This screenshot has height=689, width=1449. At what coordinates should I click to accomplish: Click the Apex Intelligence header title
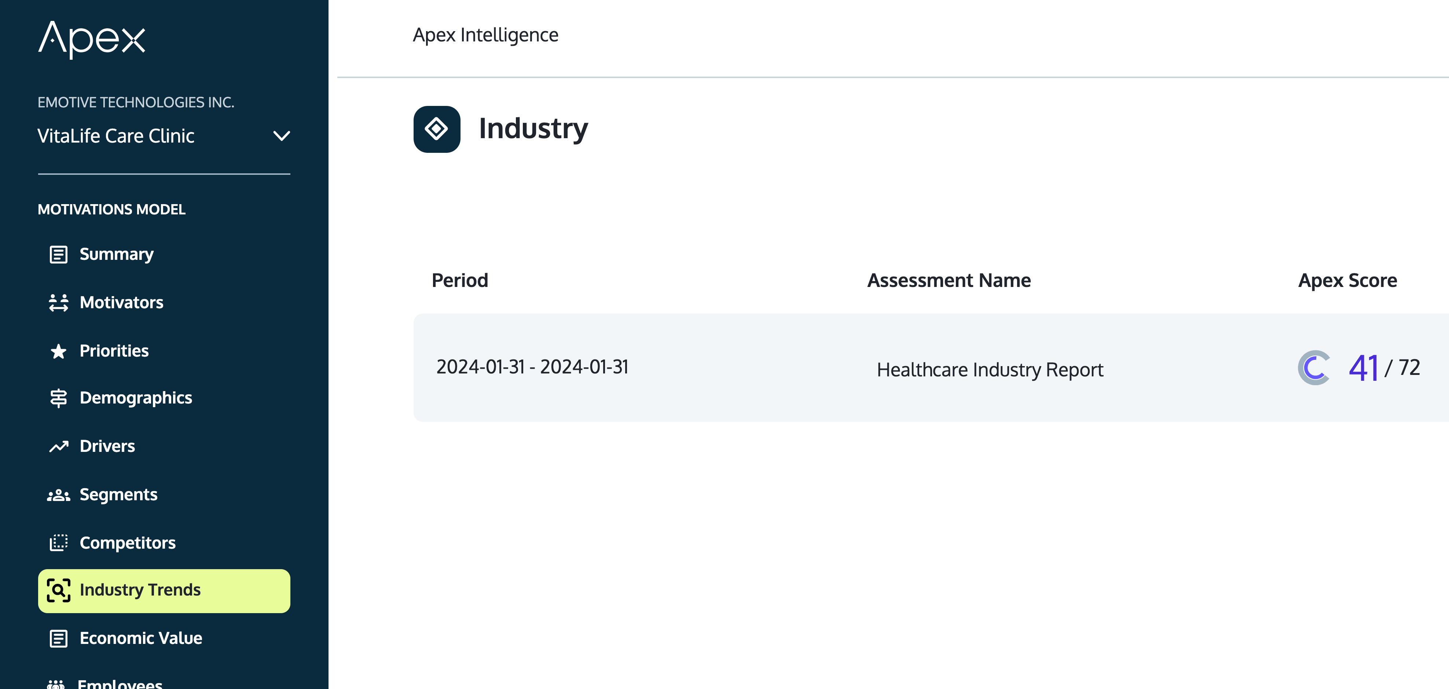pyautogui.click(x=485, y=35)
